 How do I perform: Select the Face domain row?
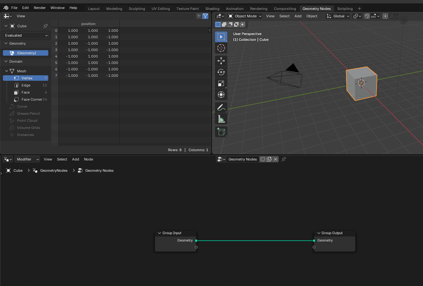pyautogui.click(x=25, y=92)
